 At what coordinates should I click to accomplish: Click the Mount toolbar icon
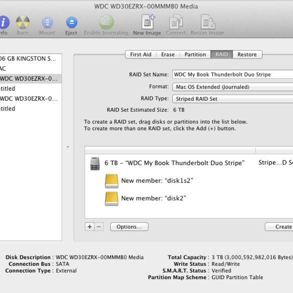pyautogui.click(x=47, y=22)
